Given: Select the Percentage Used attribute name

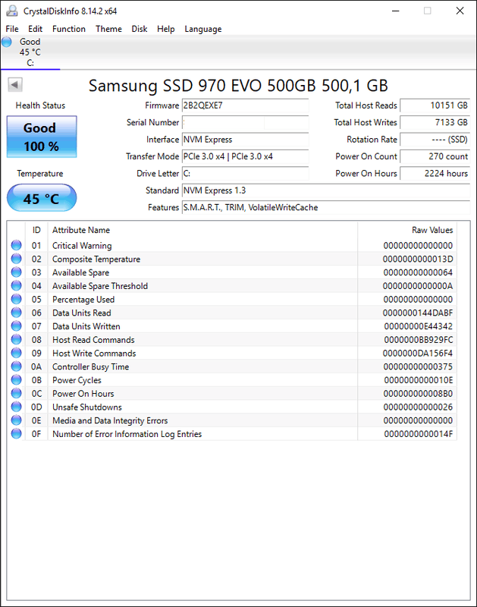Looking at the screenshot, I should coord(83,299).
